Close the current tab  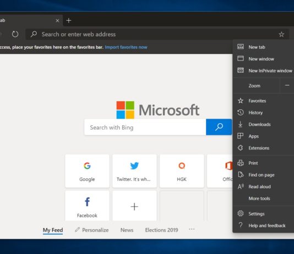(57, 20)
